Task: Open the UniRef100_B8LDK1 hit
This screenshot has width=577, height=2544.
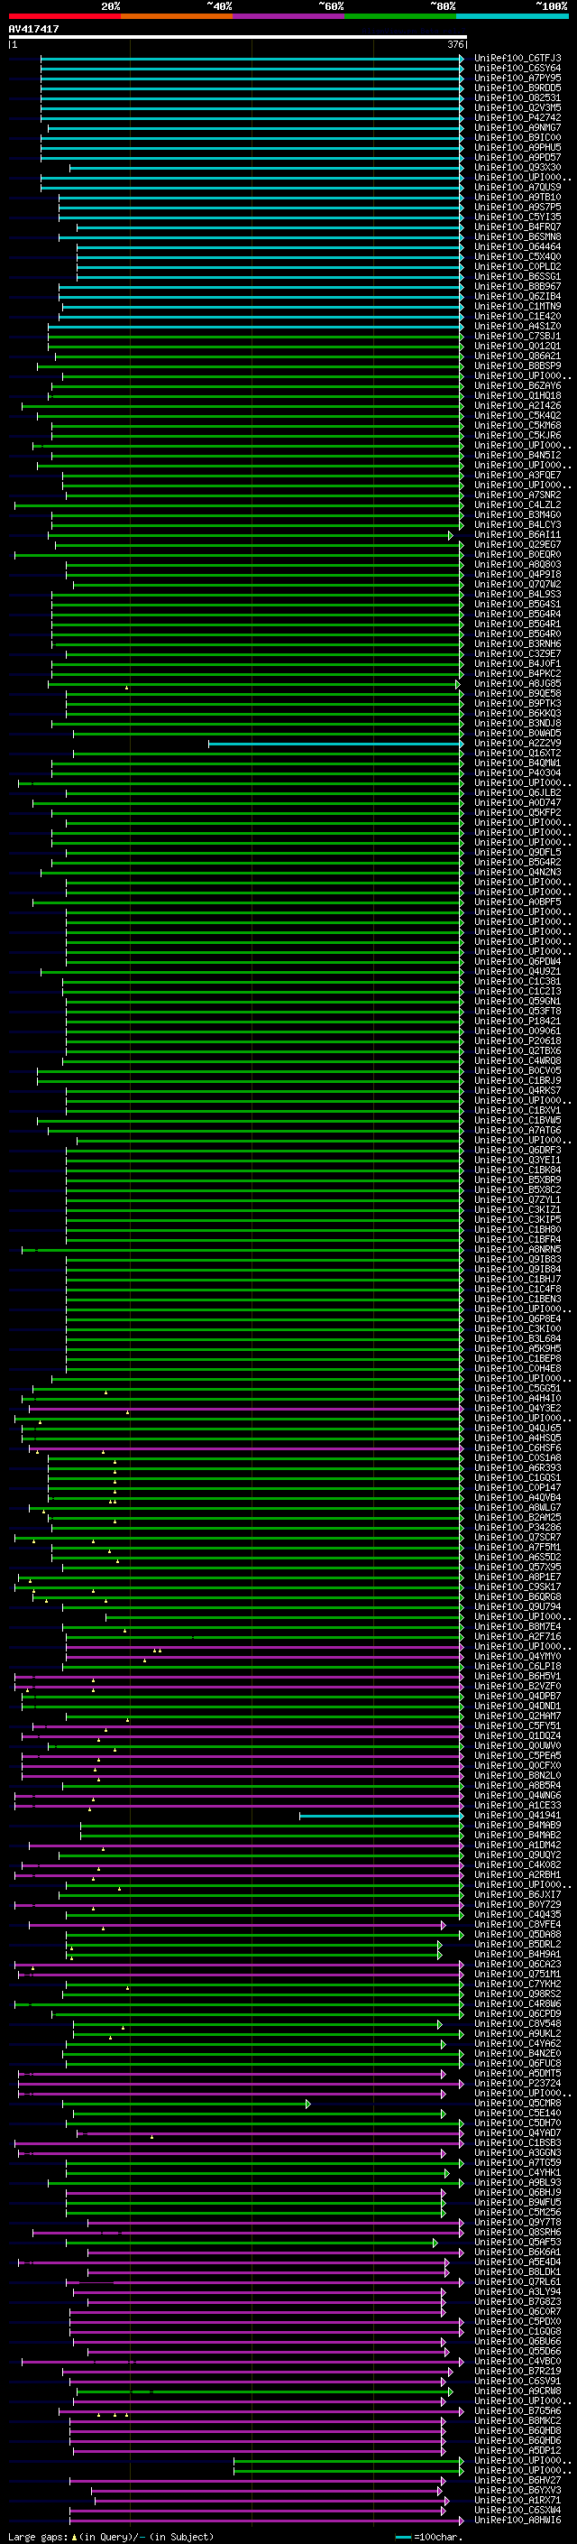Action: click(x=517, y=2272)
